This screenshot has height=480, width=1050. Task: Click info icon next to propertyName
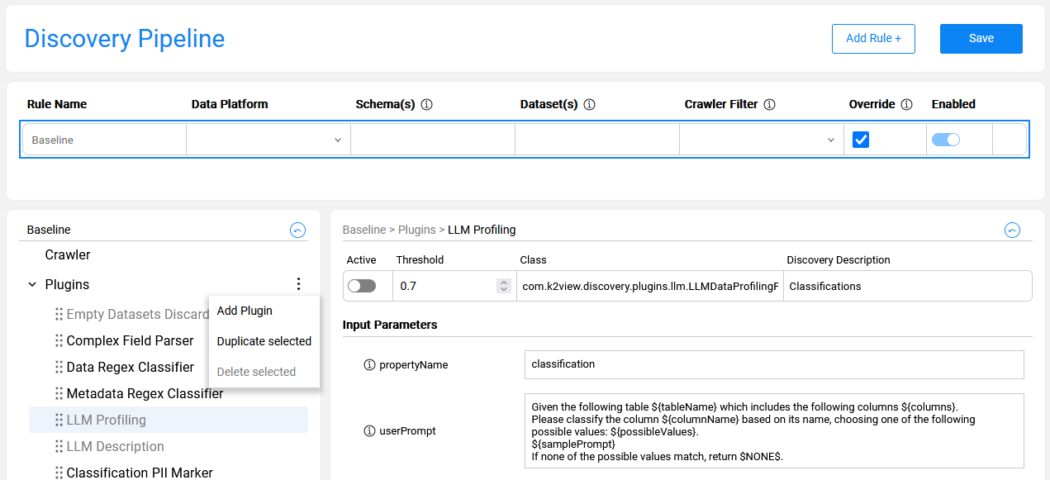point(369,364)
